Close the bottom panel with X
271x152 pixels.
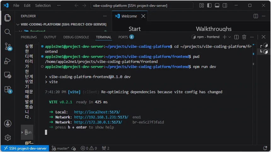point(263,37)
